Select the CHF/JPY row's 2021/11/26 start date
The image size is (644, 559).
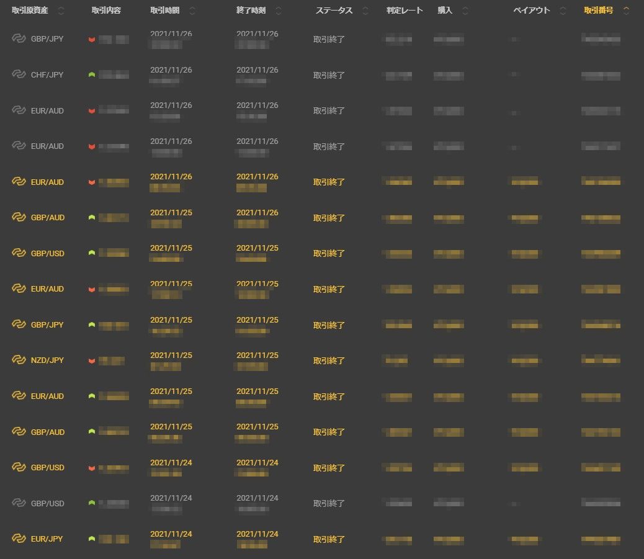pyautogui.click(x=171, y=70)
